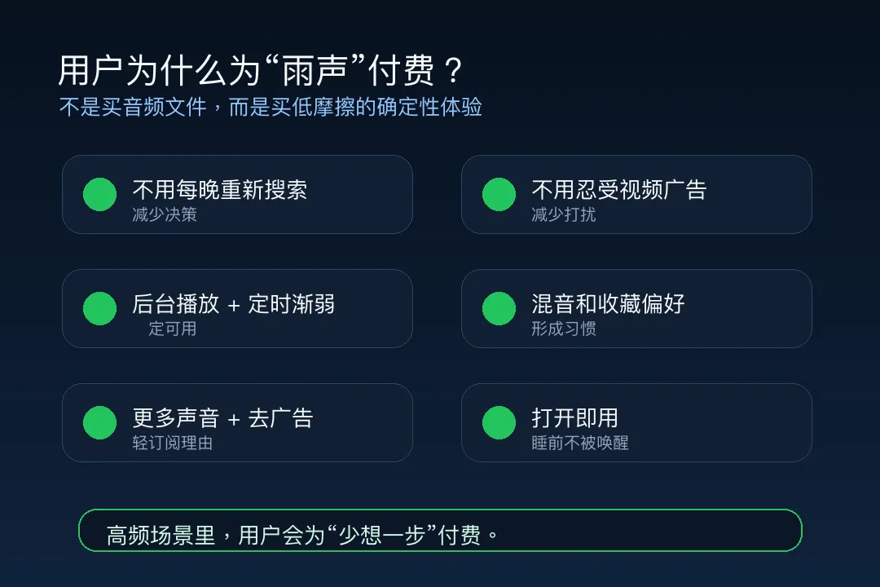
Task: Click the 打开即用 heading
Action: [x=574, y=418]
